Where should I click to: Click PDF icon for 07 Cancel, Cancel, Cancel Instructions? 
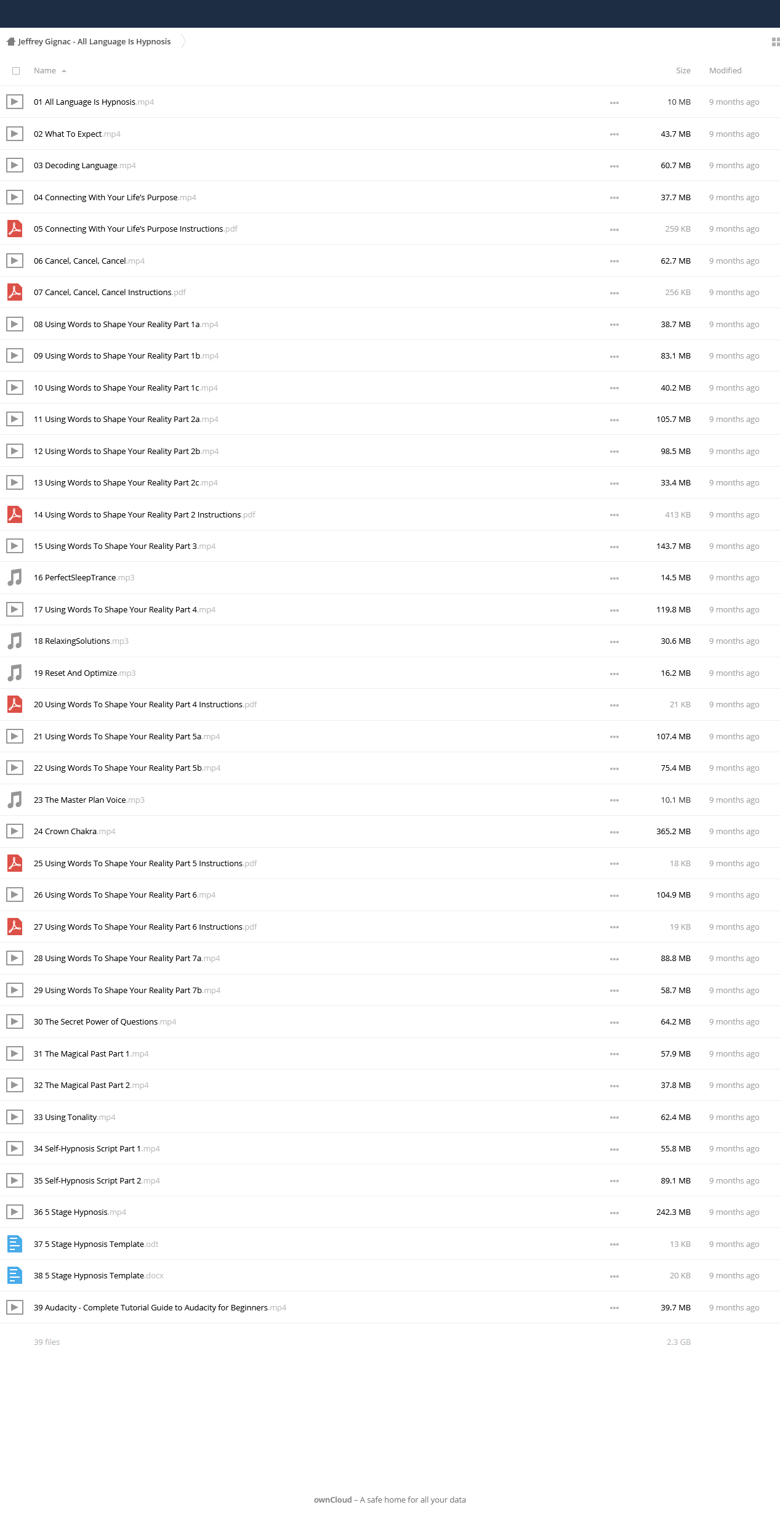tap(15, 292)
